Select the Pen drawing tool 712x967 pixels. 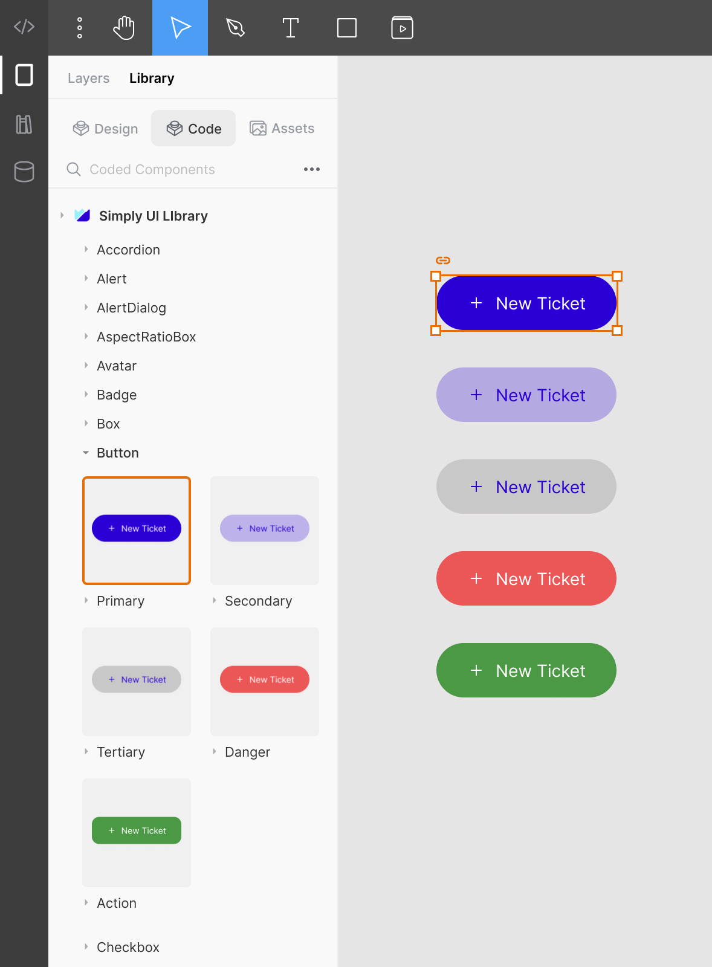[235, 28]
